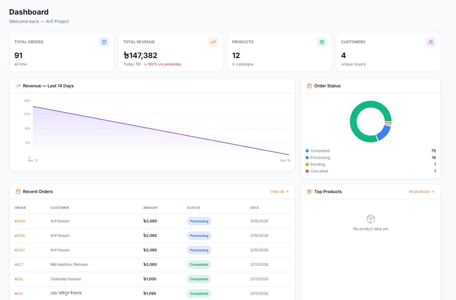Click the Completed badge on order #633

coord(199,293)
